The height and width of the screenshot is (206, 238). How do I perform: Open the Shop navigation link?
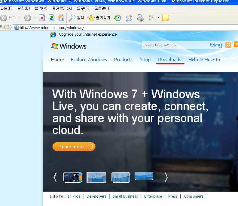pyautogui.click(x=145, y=60)
